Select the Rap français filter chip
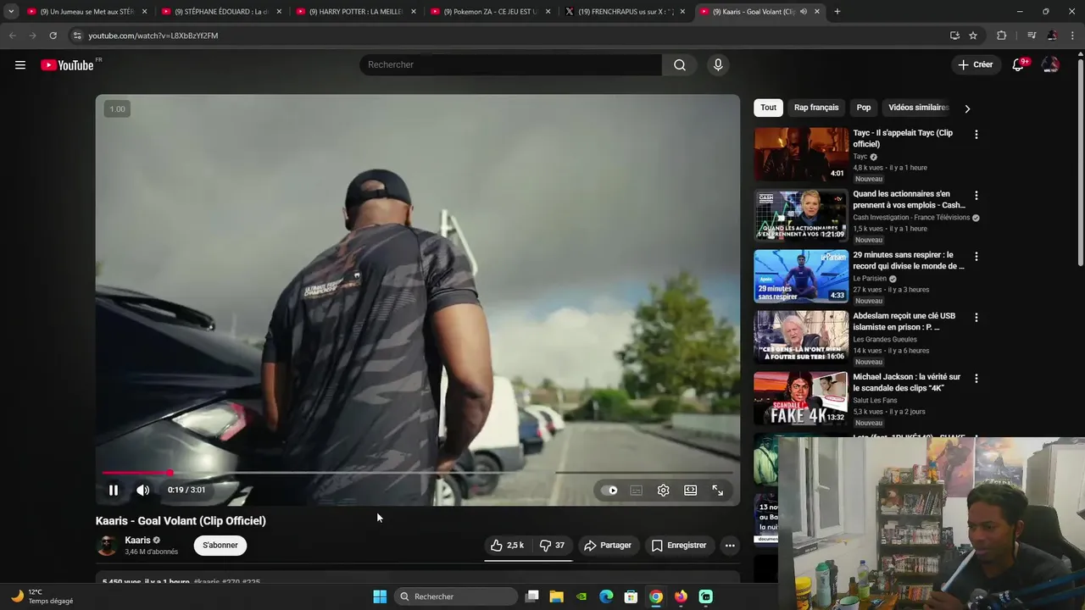This screenshot has width=1085, height=610. pos(816,108)
